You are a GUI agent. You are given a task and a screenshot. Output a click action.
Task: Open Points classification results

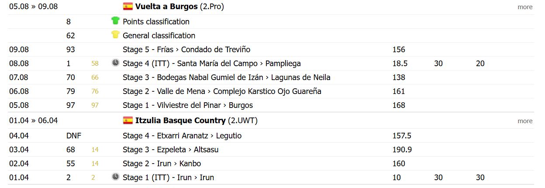(156, 22)
